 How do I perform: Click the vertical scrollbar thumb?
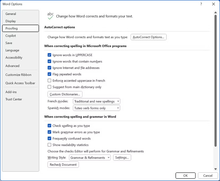pos(215,80)
